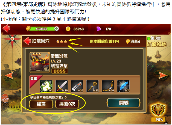Tap the lv.20 sword reward icon
172x125 pixels.
click(62, 86)
